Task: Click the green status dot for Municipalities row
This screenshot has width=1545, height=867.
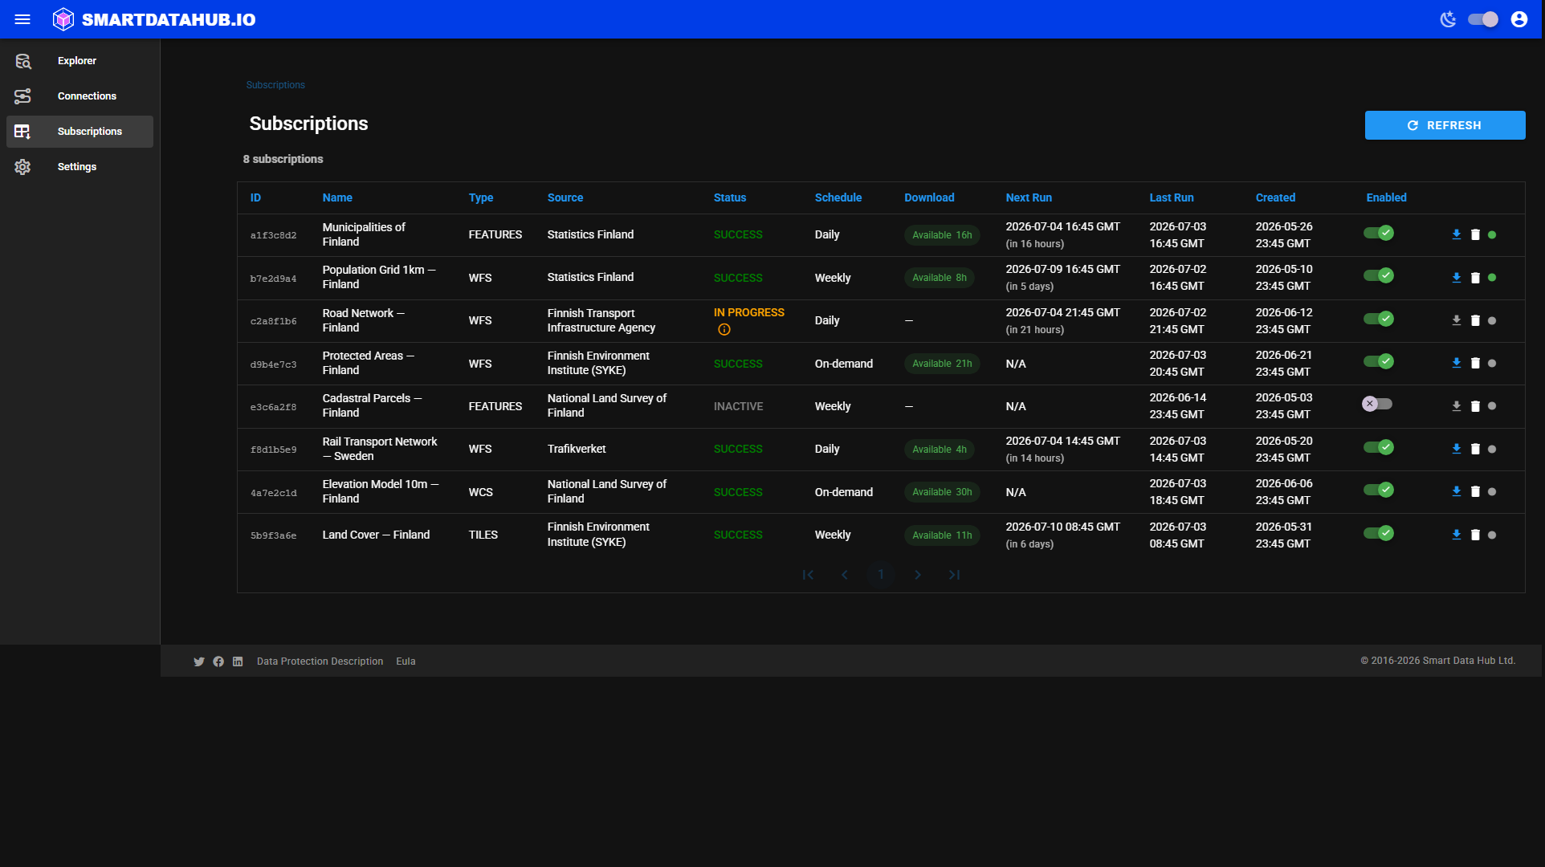Action: (x=1492, y=235)
